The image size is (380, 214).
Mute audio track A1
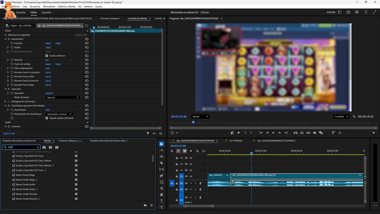click(191, 183)
